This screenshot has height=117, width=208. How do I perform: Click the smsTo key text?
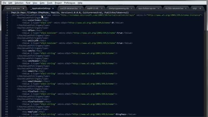point(31,51)
